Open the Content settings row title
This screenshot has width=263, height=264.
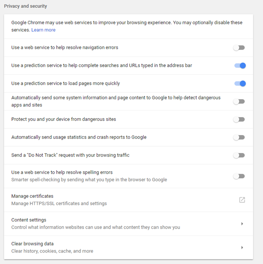point(29,220)
